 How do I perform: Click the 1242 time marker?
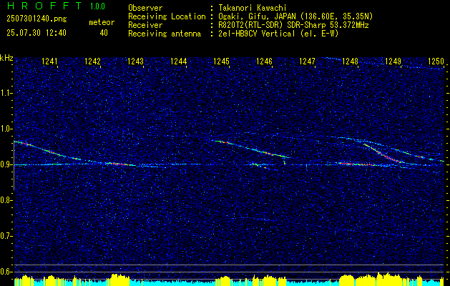(92, 61)
